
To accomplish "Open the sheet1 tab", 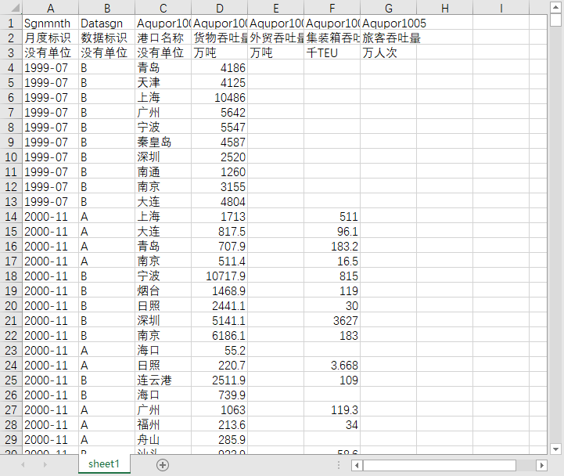I will click(104, 463).
